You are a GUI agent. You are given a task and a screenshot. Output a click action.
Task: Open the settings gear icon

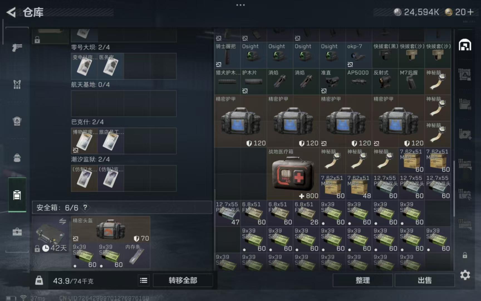[465, 275]
